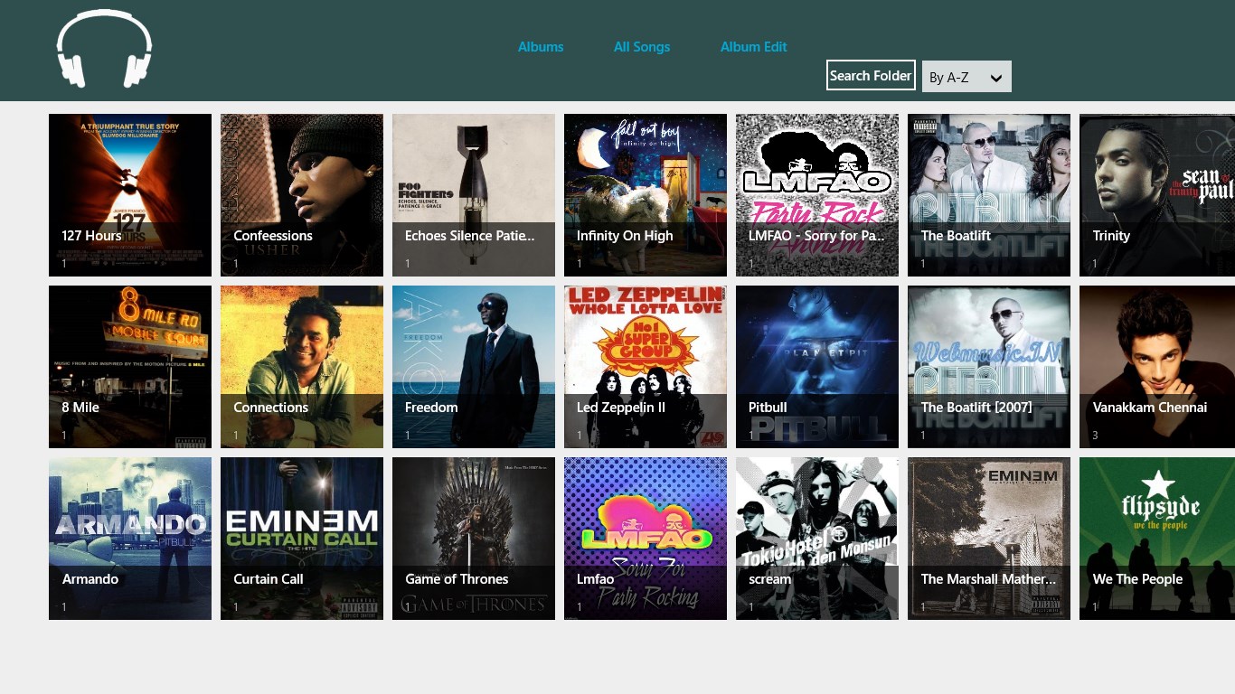Open the Echoes Silence Patience album tile
Viewport: 1235px width, 694px height.
(474, 195)
